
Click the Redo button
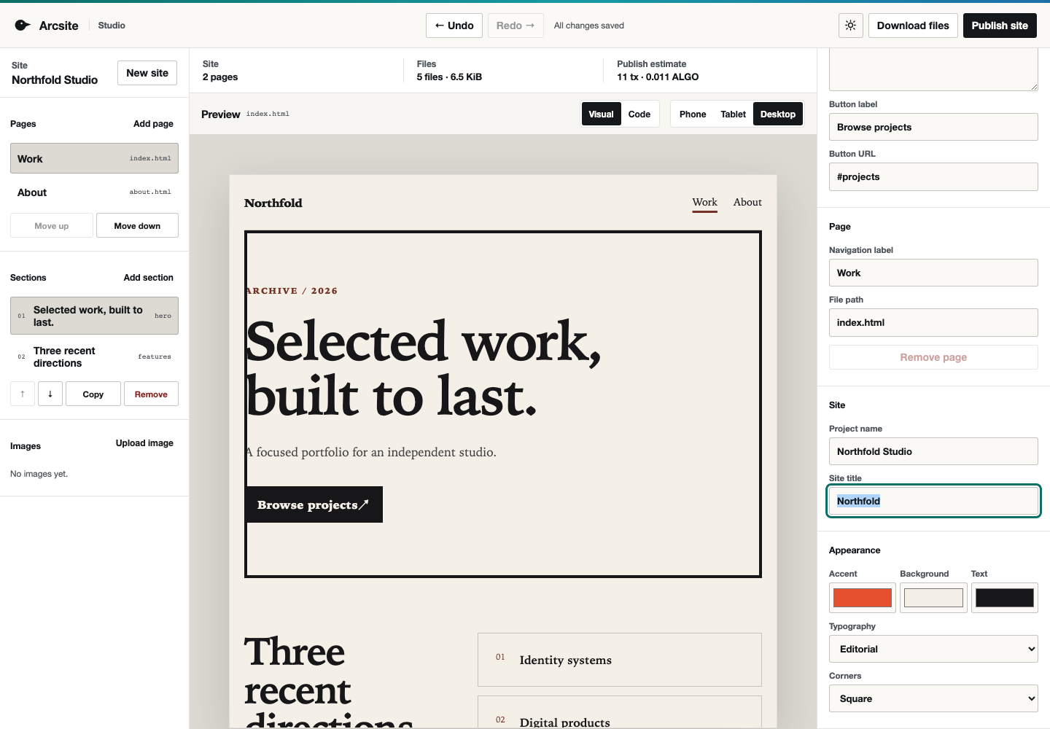point(516,26)
